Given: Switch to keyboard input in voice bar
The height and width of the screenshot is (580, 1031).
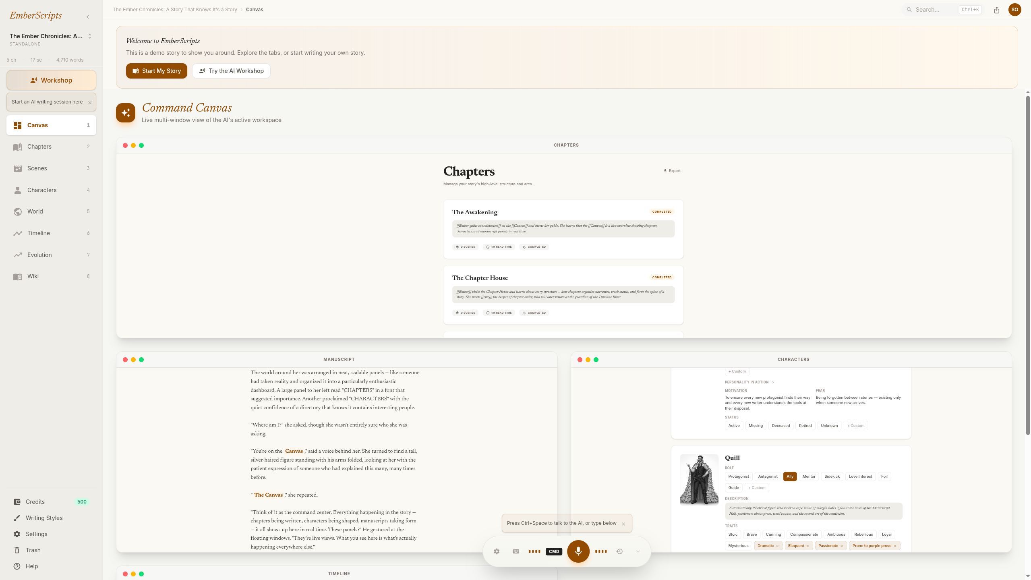Looking at the screenshot, I should click(x=516, y=551).
